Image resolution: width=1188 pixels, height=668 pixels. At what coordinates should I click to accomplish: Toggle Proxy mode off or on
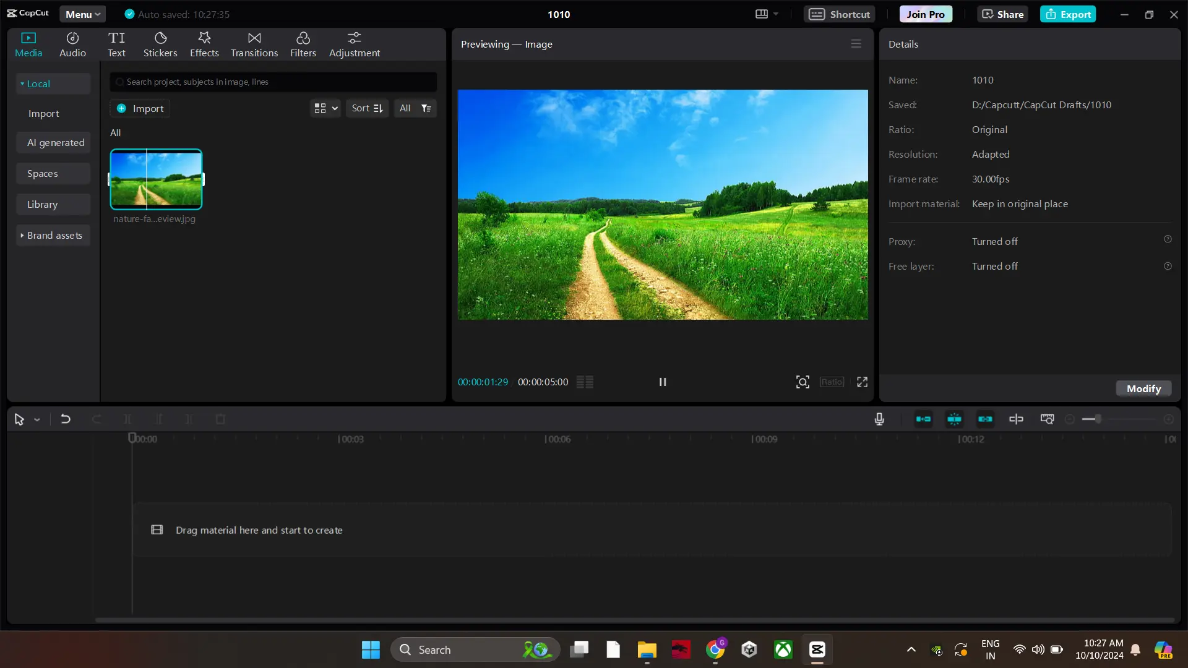[994, 241]
